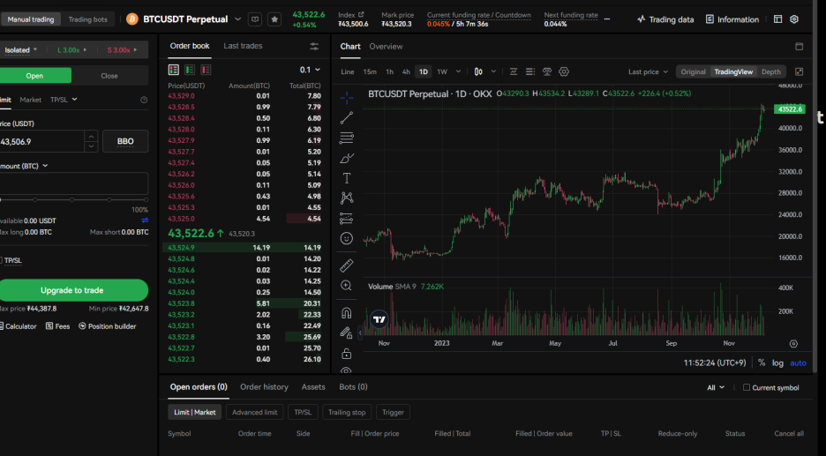
Task: Select the trend line drawing tool
Action: point(347,117)
